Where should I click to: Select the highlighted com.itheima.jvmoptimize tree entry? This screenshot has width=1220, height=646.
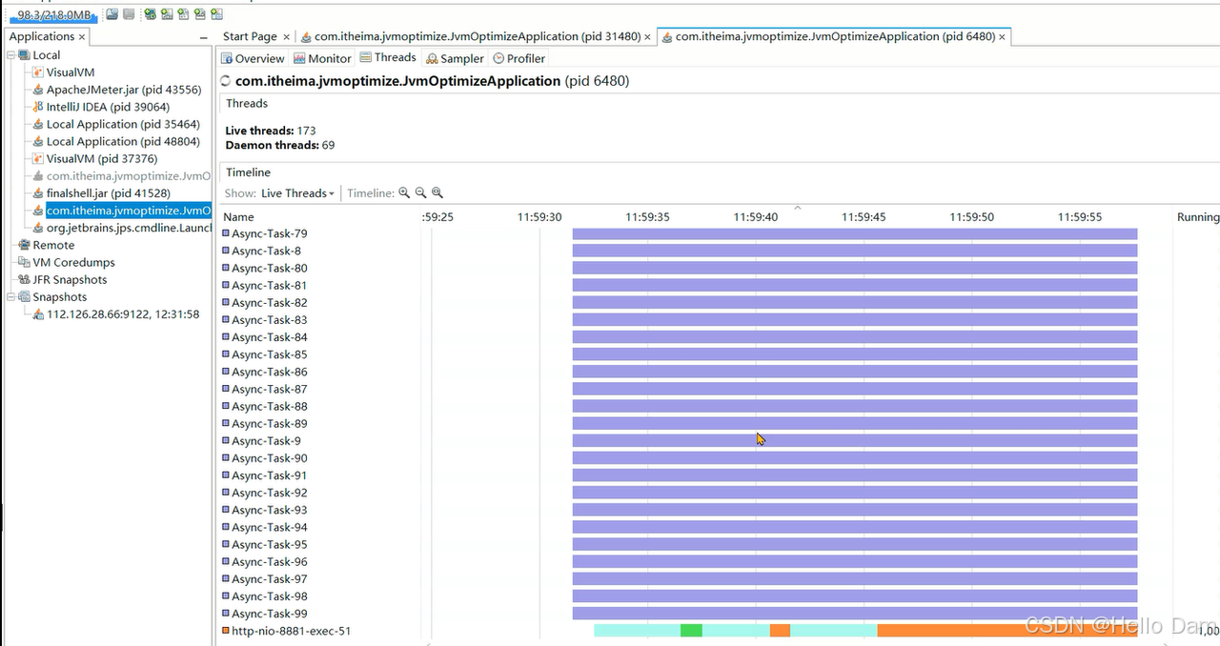coord(129,211)
